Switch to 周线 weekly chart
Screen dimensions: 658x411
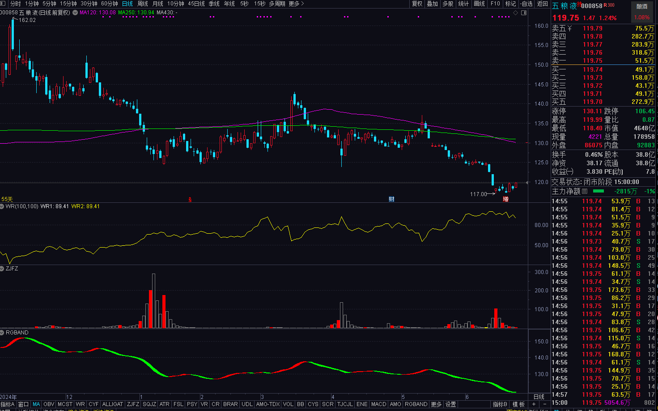pyautogui.click(x=143, y=4)
